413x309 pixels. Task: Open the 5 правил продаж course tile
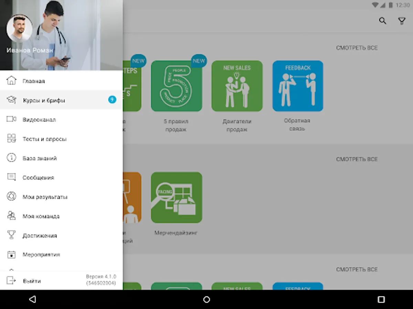(x=177, y=86)
